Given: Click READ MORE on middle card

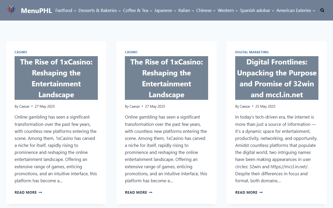Looking at the screenshot, I should pyautogui.click(x=139, y=192).
